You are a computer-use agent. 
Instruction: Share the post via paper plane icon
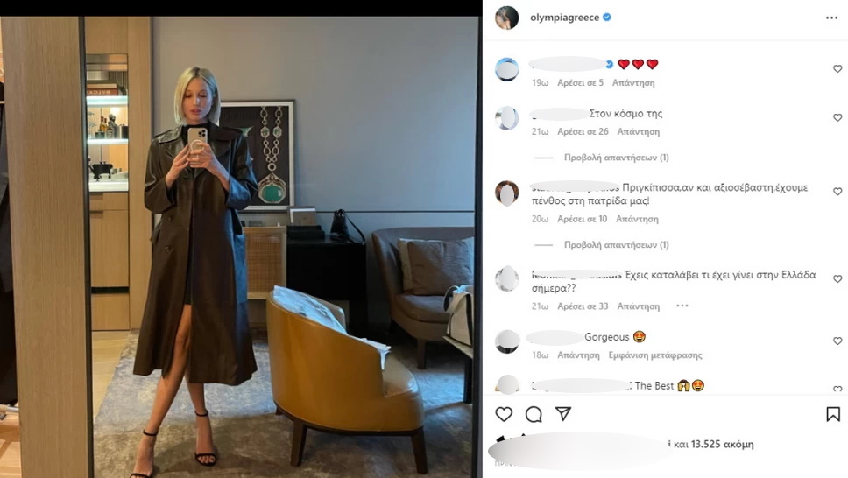pos(563,413)
